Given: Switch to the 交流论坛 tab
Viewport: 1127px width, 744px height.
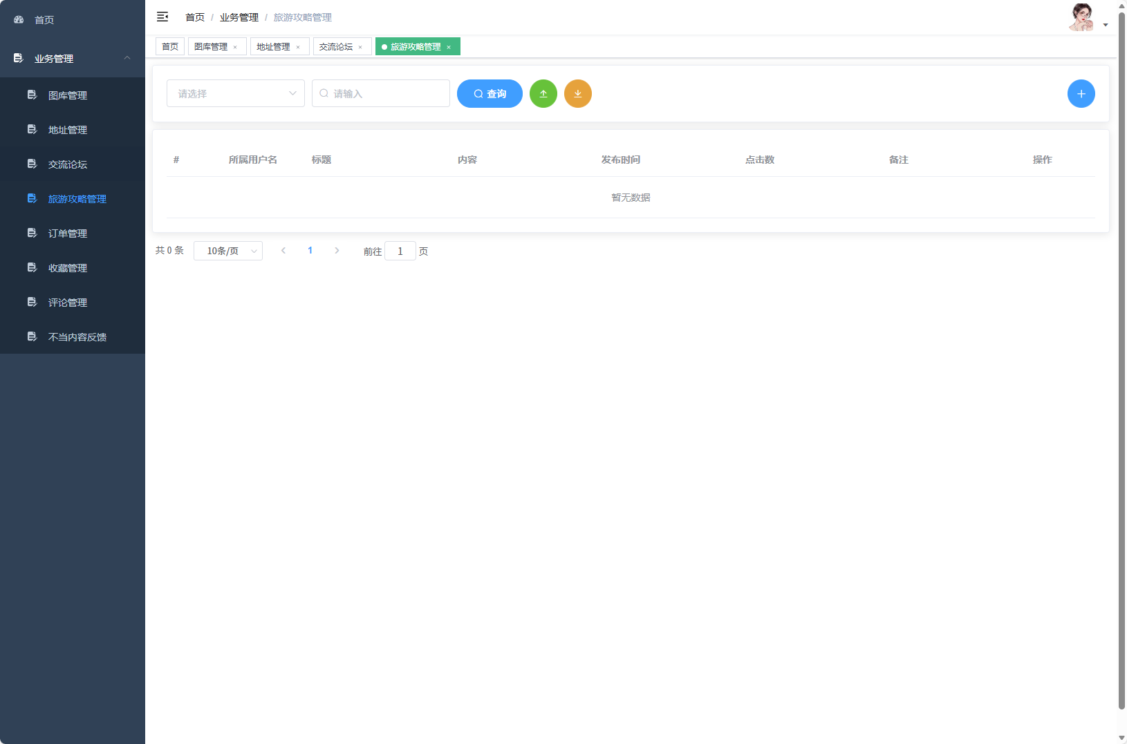Looking at the screenshot, I should [337, 46].
